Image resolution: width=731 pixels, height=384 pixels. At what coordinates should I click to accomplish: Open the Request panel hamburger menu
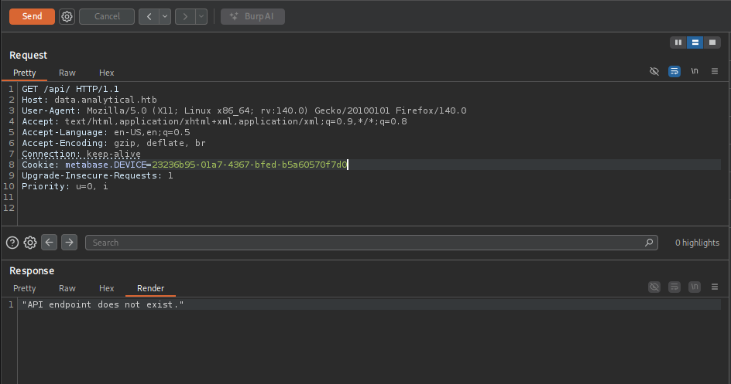pos(715,71)
